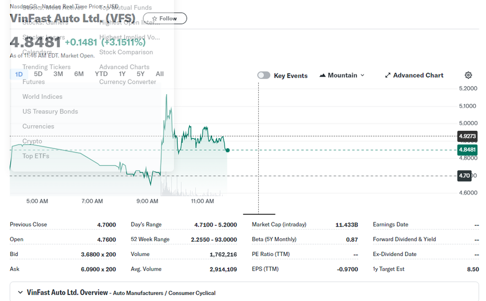
Task: Show the All time range
Action: tap(159, 74)
